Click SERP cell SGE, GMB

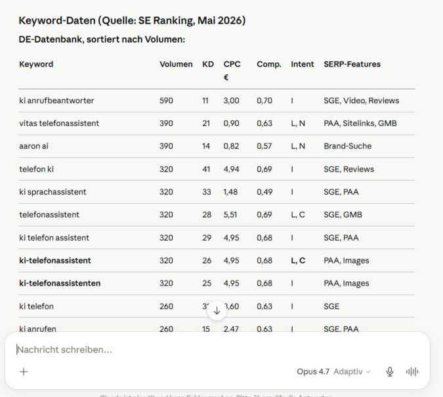tap(343, 214)
